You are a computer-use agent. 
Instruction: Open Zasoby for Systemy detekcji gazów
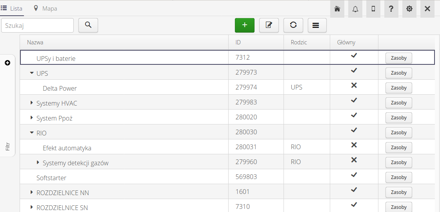pyautogui.click(x=399, y=162)
